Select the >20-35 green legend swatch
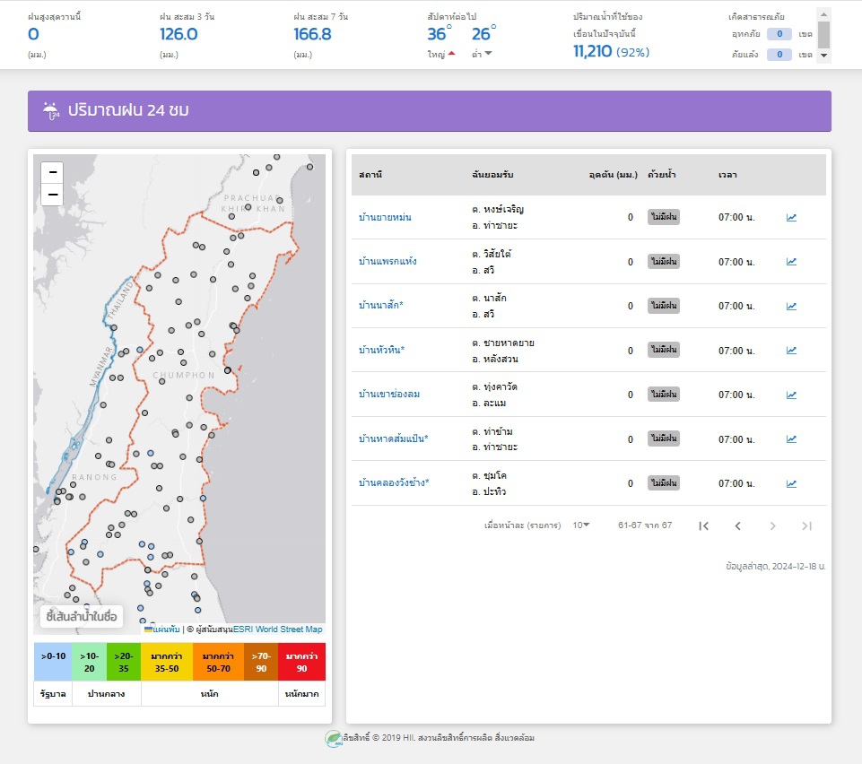This screenshot has height=764, width=862. (124, 662)
